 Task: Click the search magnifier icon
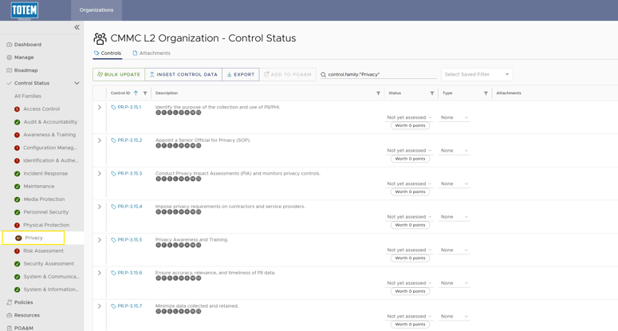324,74
